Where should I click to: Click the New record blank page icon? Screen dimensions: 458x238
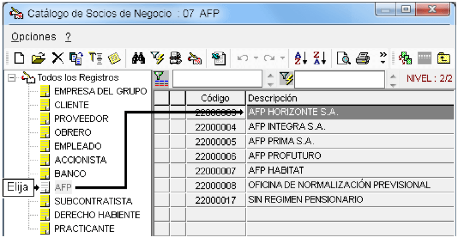[x=19, y=58]
